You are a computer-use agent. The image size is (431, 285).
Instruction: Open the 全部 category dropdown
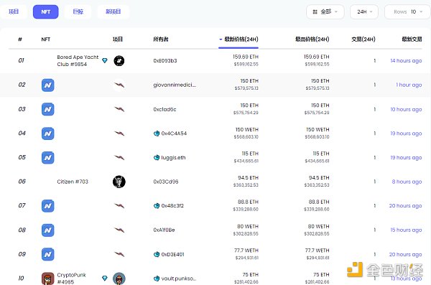coord(325,11)
